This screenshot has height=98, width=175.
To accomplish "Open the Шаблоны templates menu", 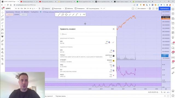I will 69,8.
